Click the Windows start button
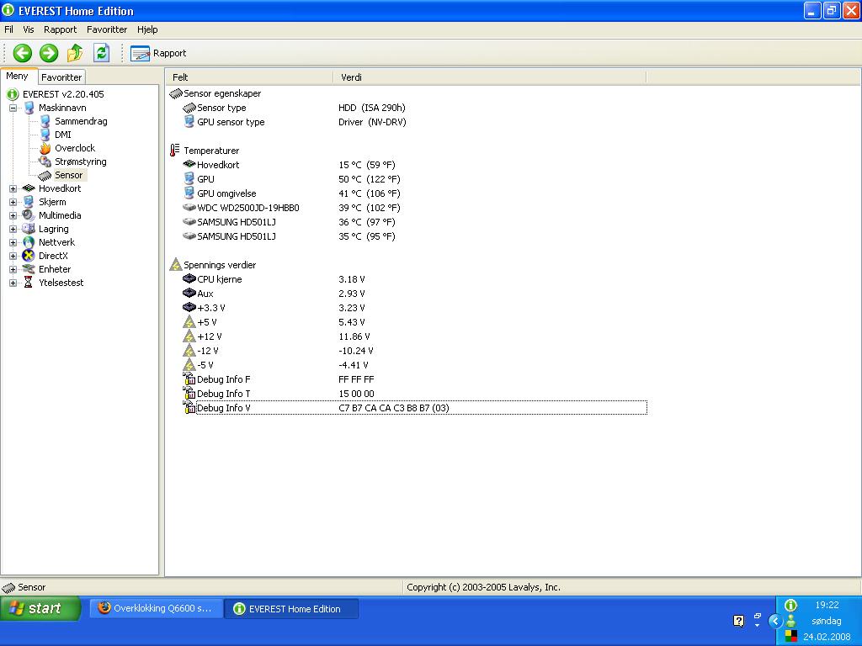This screenshot has height=646, width=862. 40,609
